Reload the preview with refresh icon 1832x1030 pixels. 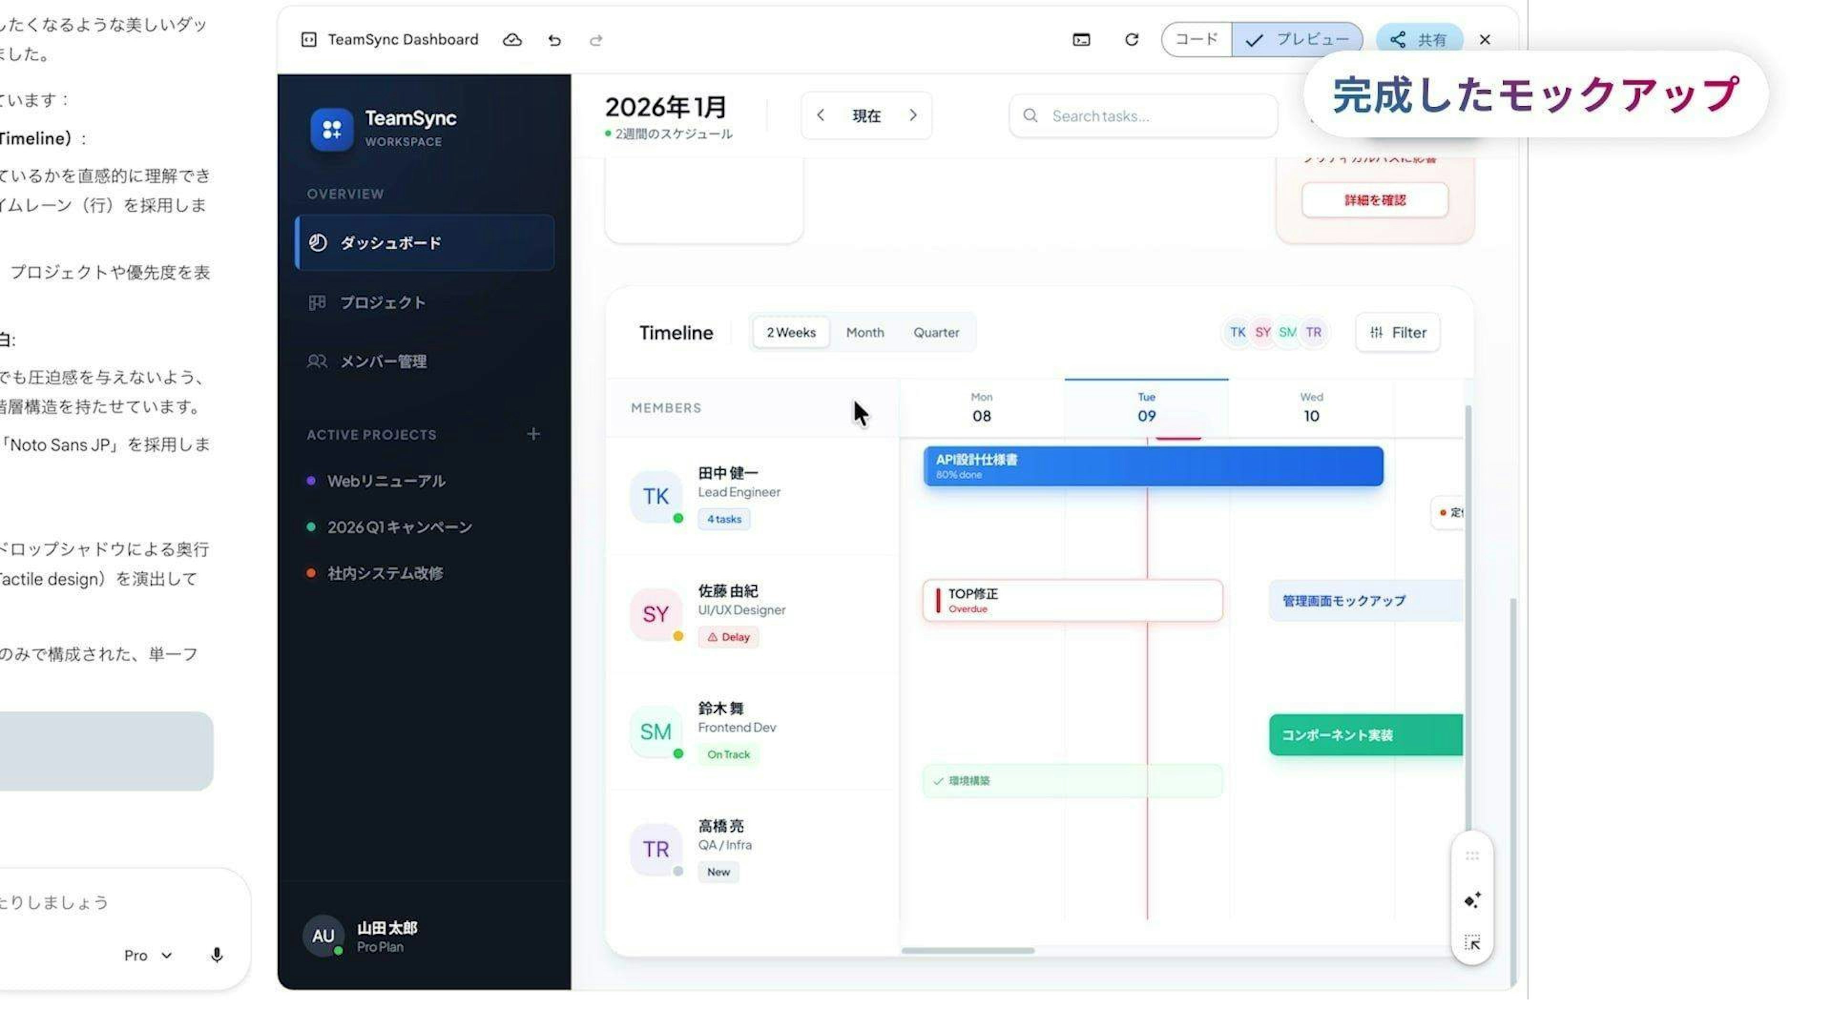(1132, 40)
